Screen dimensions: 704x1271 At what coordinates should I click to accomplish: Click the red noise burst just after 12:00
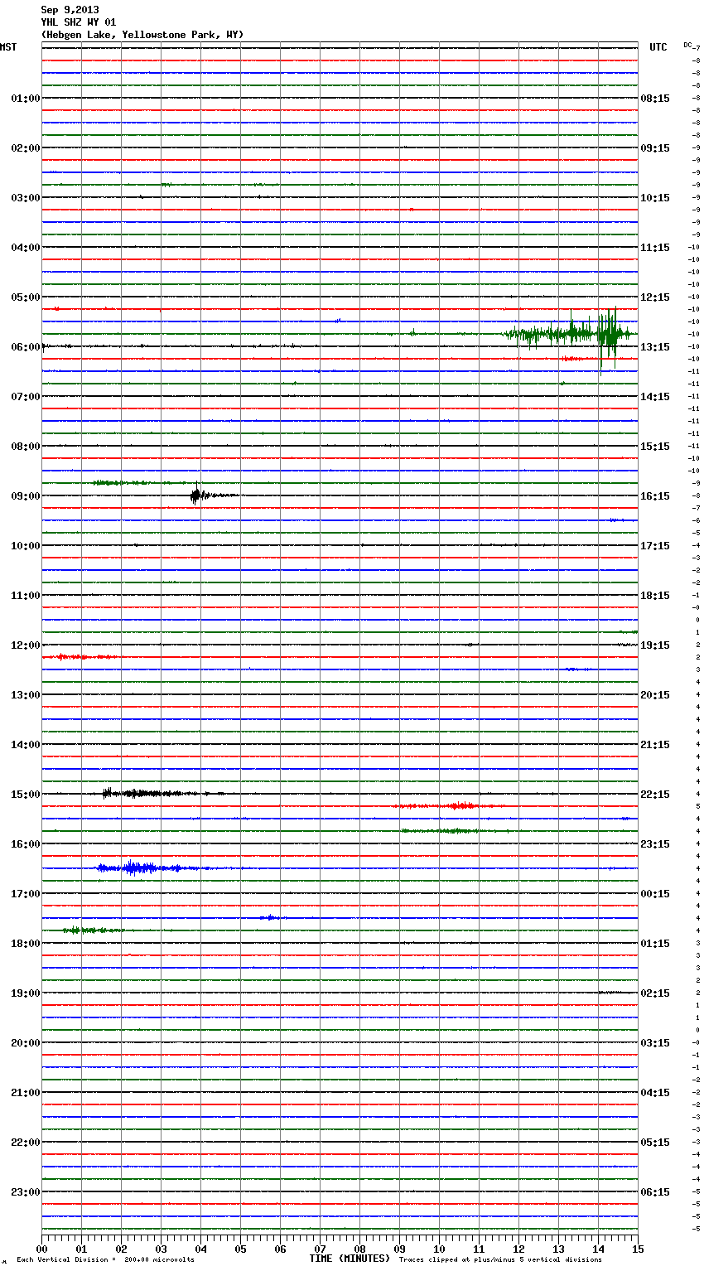pyautogui.click(x=75, y=657)
